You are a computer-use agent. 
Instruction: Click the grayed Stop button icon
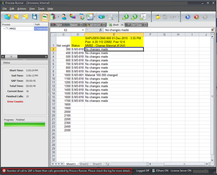click(x=205, y=17)
